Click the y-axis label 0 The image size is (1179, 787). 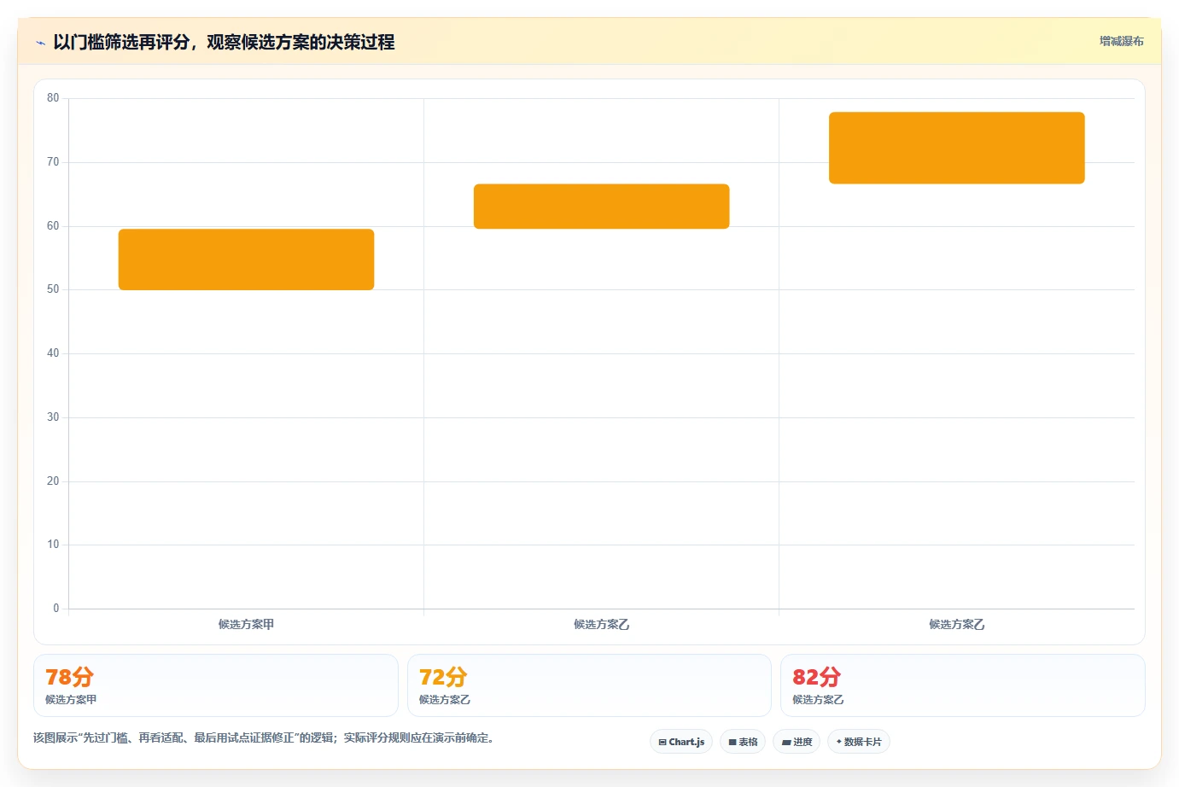[x=56, y=609]
